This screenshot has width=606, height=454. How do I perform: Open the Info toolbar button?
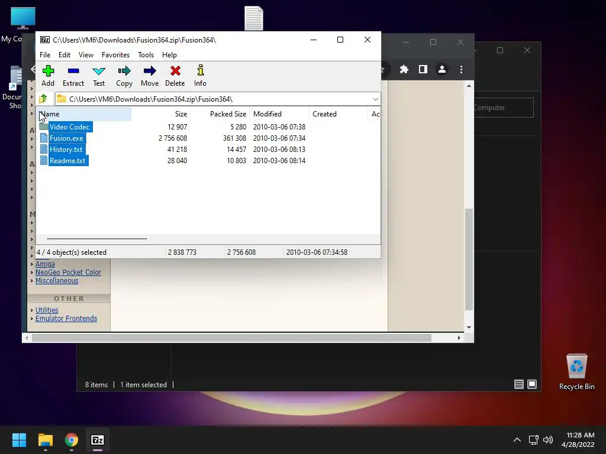200,76
